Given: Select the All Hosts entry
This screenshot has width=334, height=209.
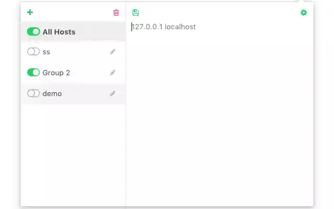Looking at the screenshot, I should (x=59, y=32).
